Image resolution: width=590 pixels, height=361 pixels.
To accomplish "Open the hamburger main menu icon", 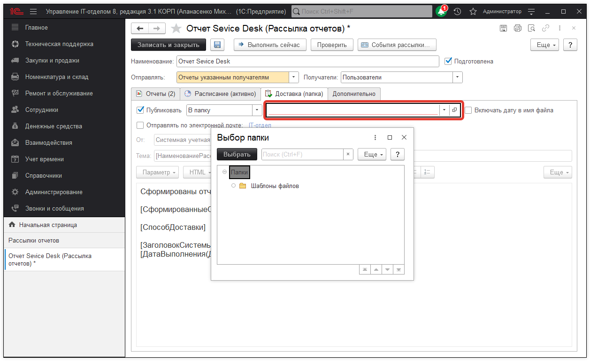I will [x=33, y=11].
